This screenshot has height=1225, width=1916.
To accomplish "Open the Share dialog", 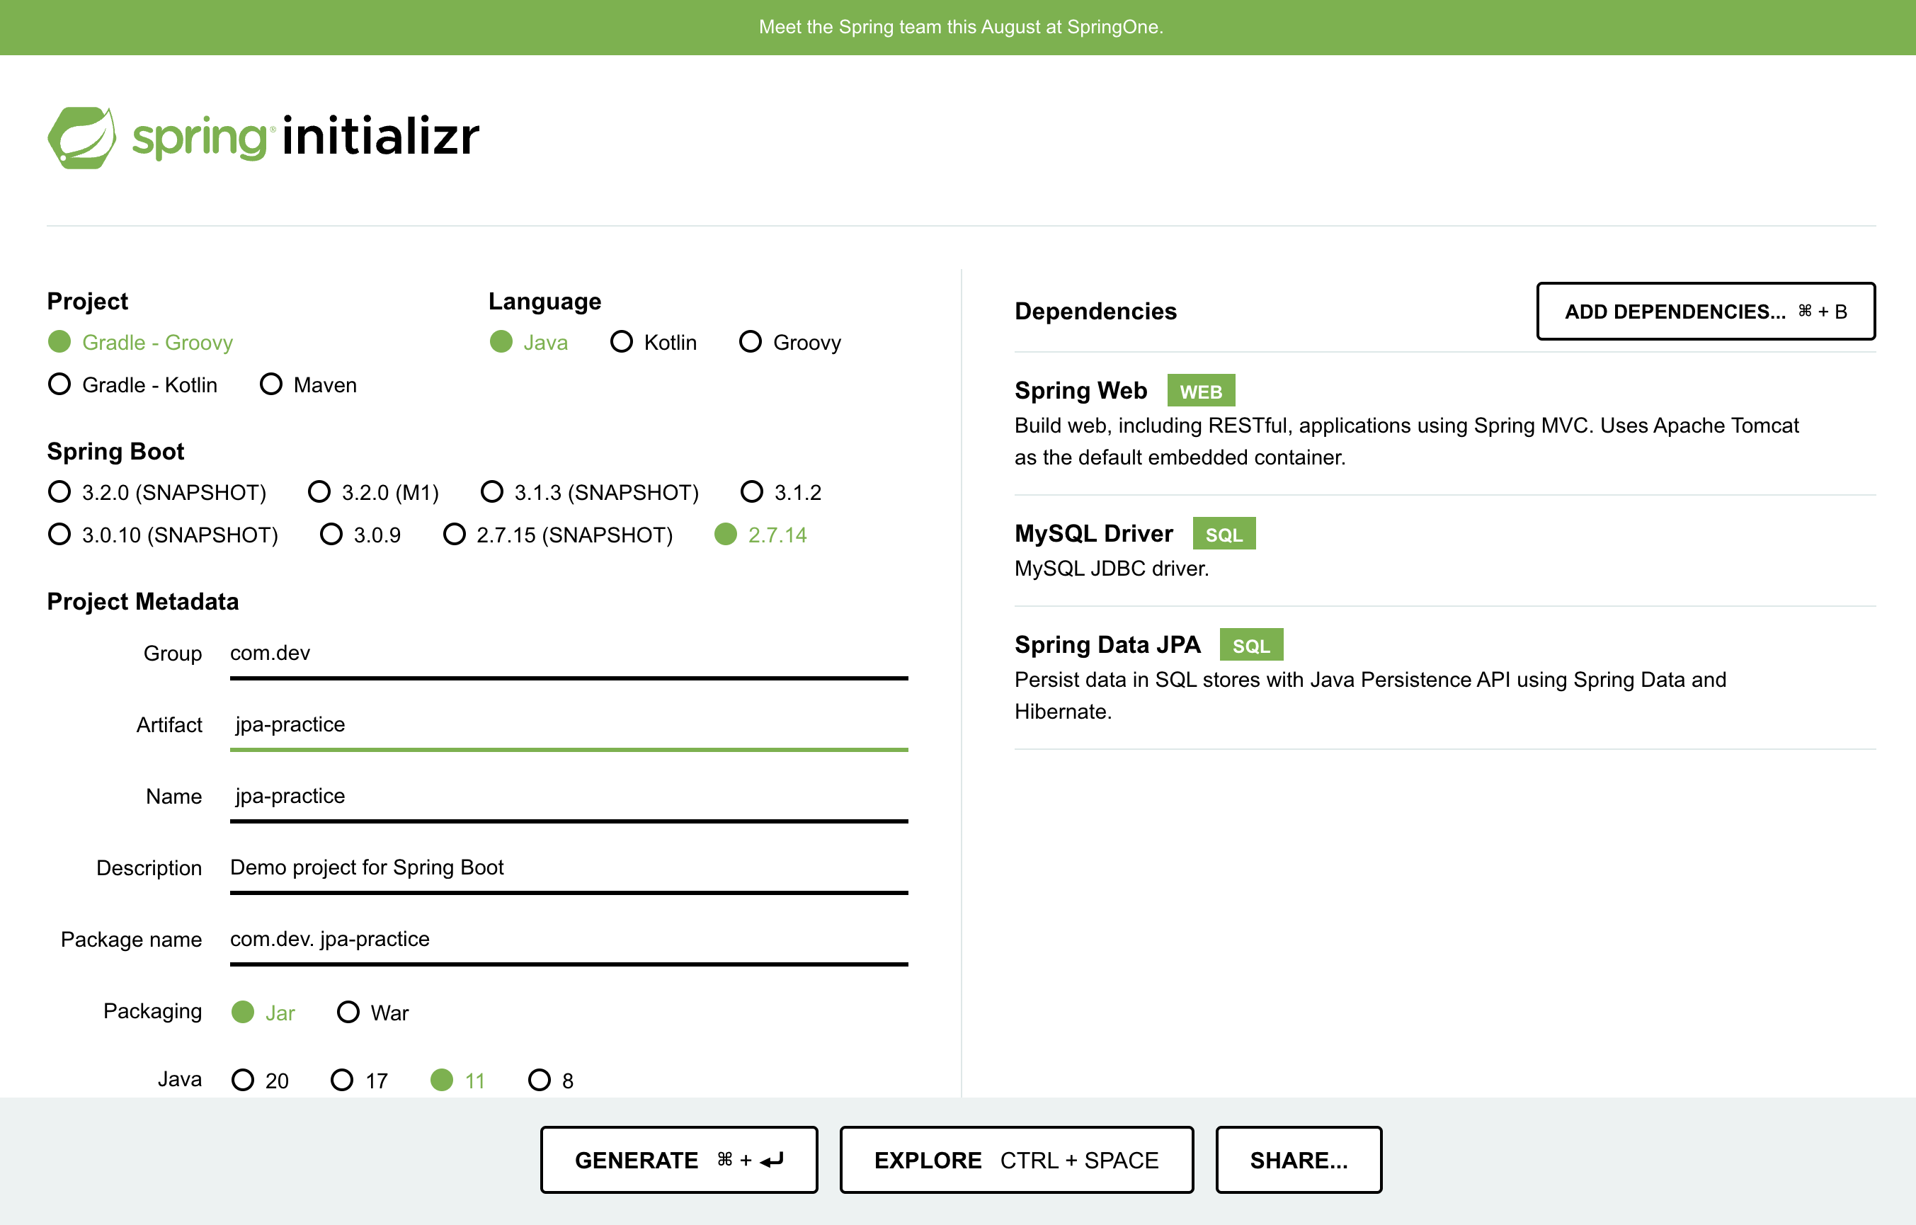I will point(1298,1160).
